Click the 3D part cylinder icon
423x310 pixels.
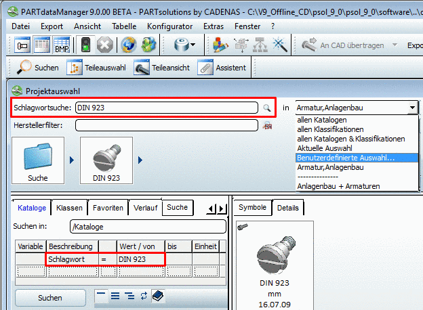(x=181, y=45)
